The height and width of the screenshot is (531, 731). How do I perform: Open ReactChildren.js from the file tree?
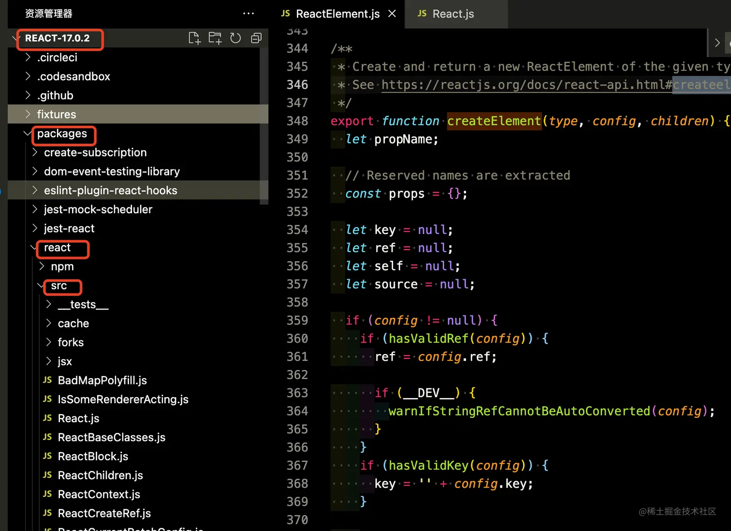click(101, 475)
